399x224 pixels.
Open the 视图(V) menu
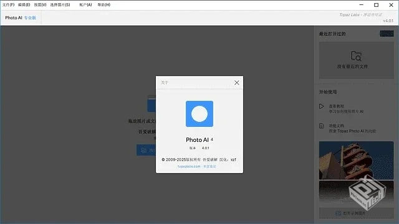[40, 4]
